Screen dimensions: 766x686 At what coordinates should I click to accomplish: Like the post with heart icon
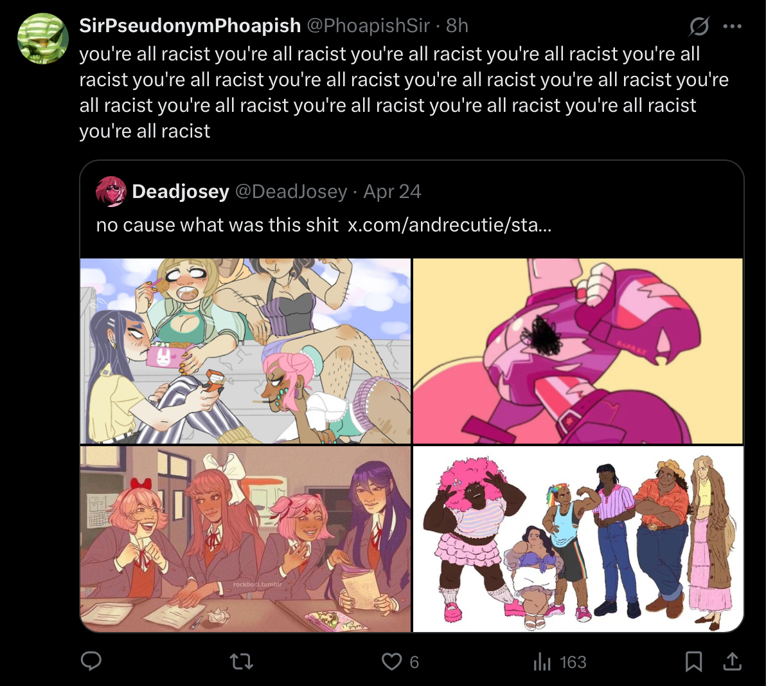tap(391, 662)
